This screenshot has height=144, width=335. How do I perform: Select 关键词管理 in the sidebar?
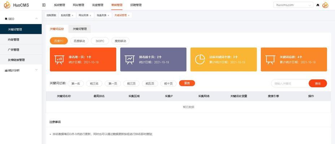21,30
